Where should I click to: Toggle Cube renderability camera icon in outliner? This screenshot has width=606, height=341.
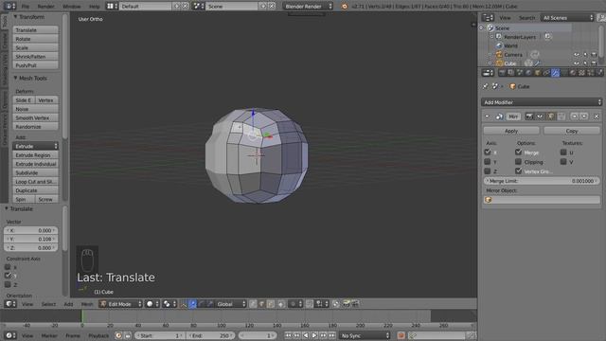tap(594, 63)
